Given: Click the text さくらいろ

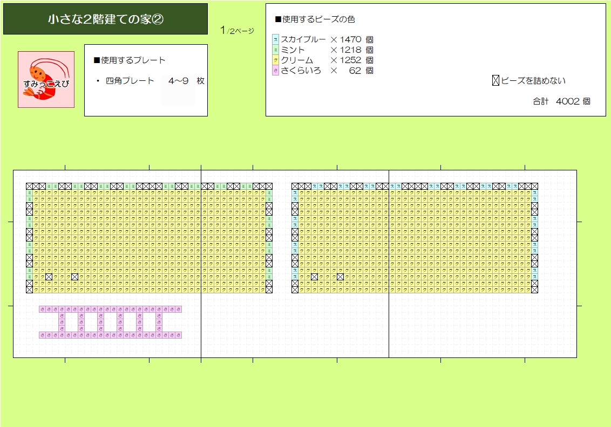Looking at the screenshot, I should coord(301,71).
